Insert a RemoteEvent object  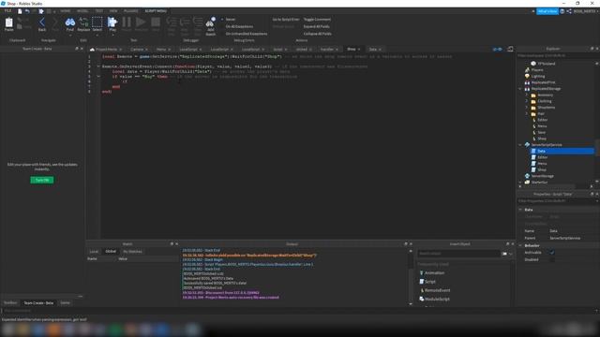437,290
